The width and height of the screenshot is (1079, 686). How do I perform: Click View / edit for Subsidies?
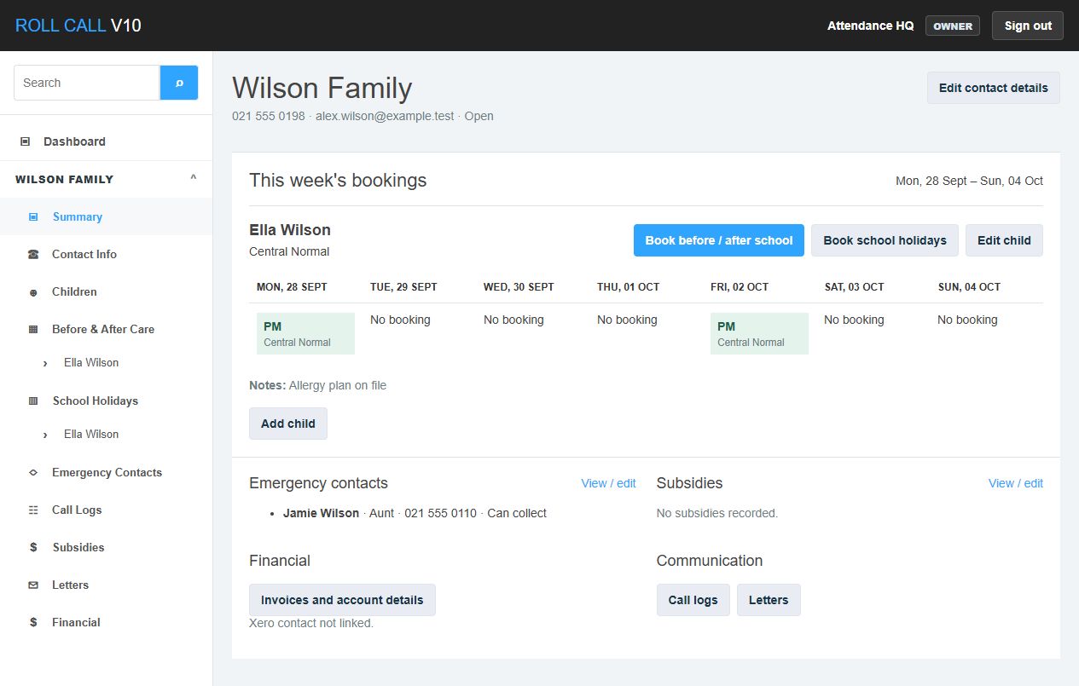point(1016,483)
